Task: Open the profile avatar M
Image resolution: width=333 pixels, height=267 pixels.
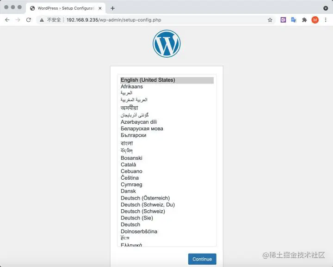Action: point(315,20)
